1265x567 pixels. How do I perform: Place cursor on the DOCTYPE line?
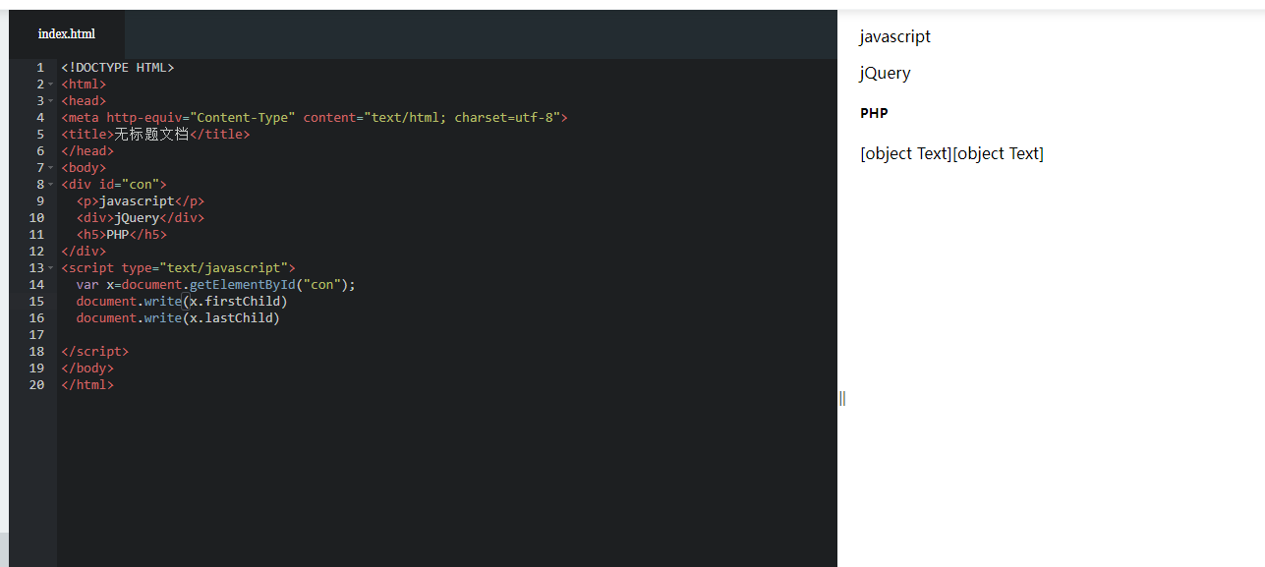click(118, 68)
